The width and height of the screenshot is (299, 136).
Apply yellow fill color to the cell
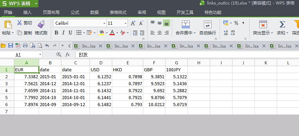point(102,33)
